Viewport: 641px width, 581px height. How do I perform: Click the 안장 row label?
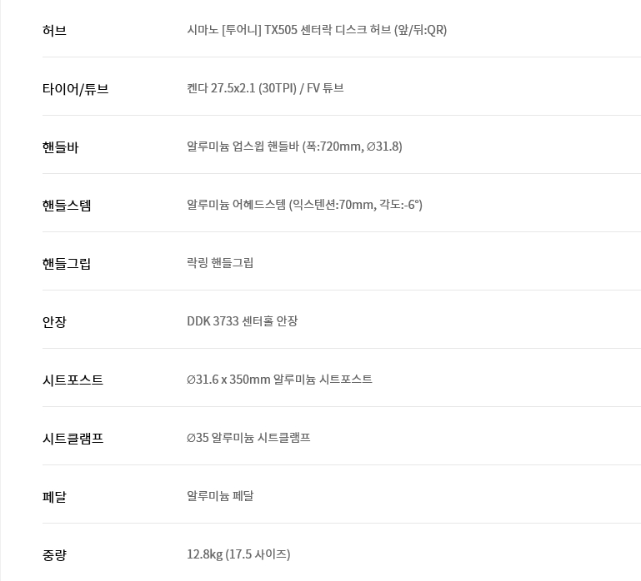point(54,322)
